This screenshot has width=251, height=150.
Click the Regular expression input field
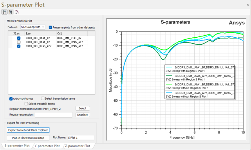point(54,115)
